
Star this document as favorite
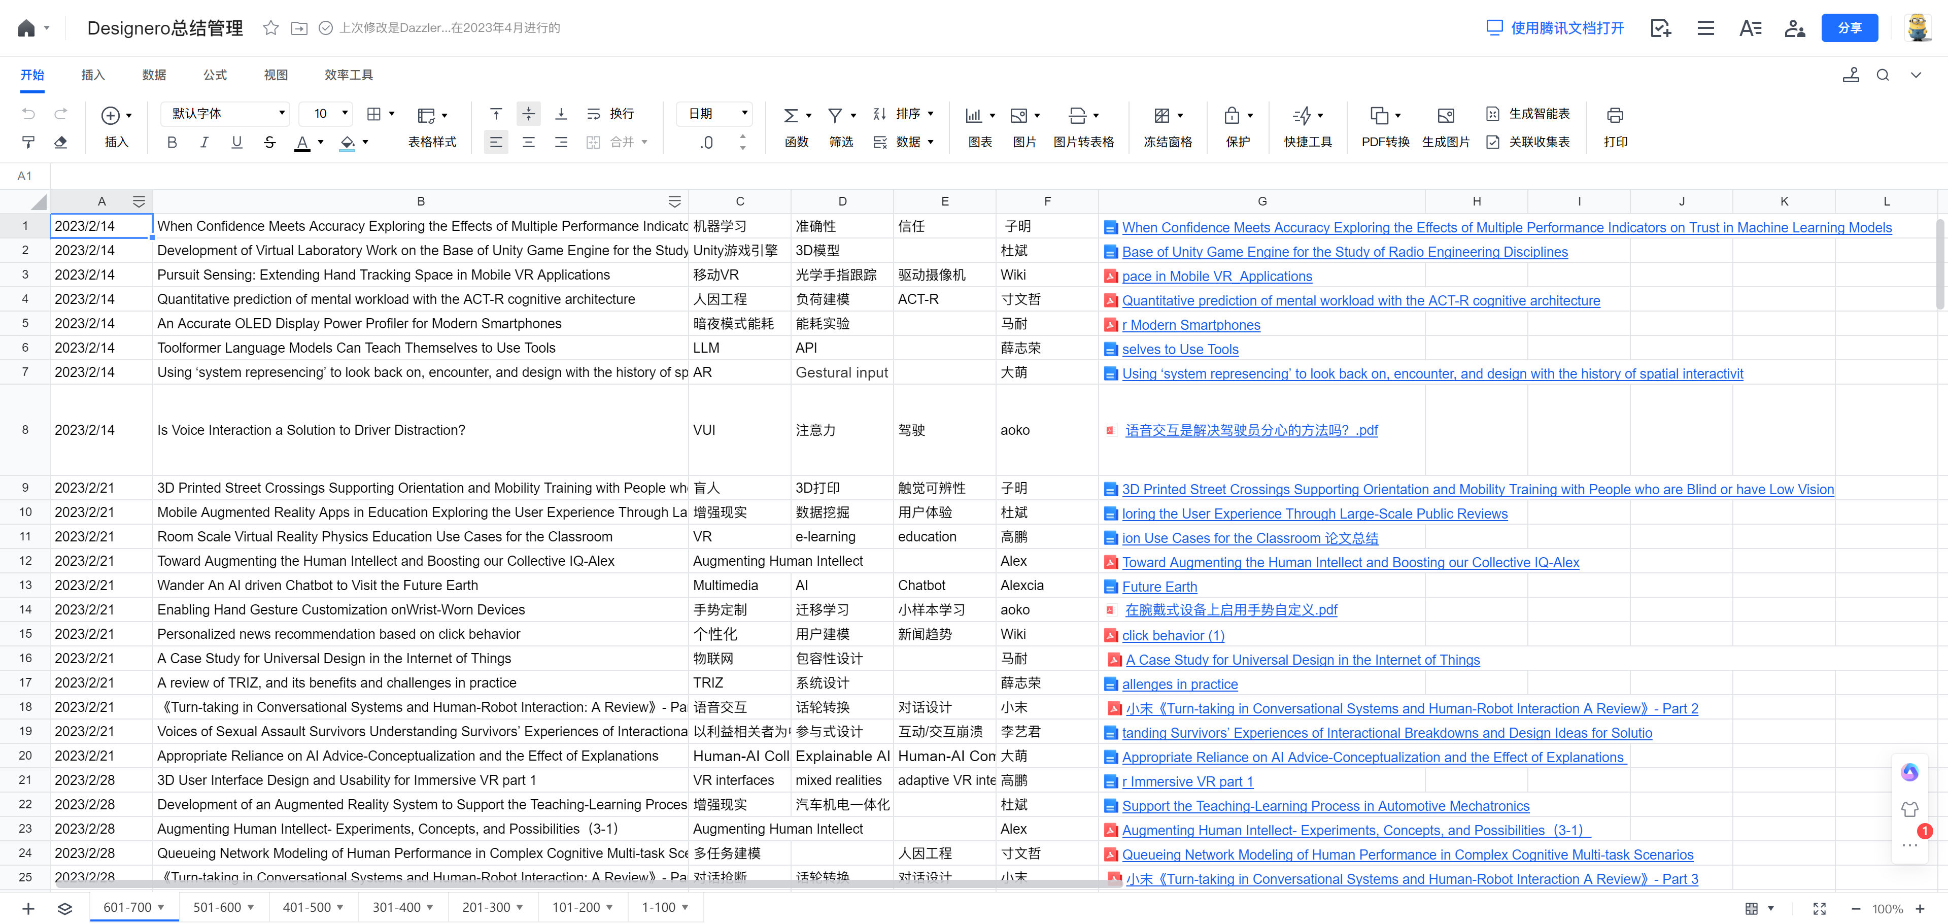pyautogui.click(x=271, y=28)
